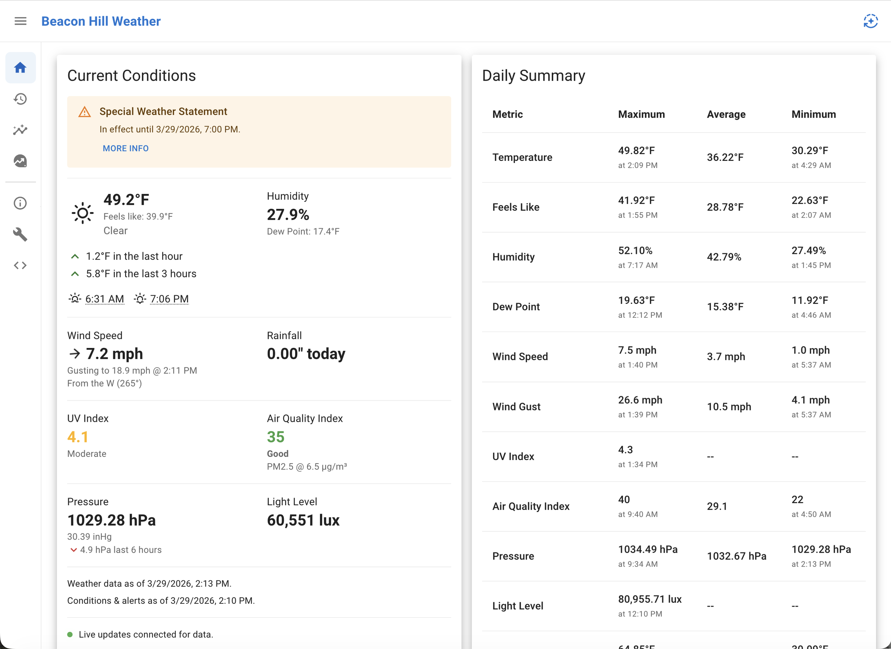Viewport: 891px width, 649px height.
Task: Open the code/API sidebar icon
Action: click(20, 265)
